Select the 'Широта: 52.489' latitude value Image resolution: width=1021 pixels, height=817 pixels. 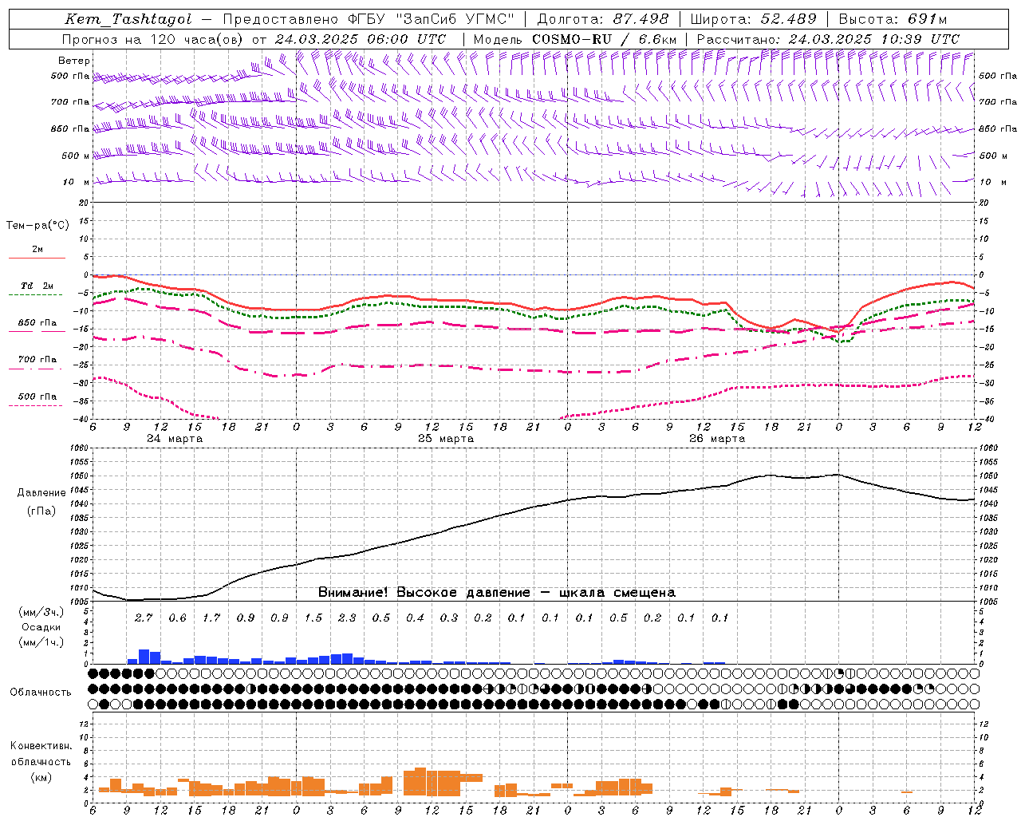tap(753, 19)
